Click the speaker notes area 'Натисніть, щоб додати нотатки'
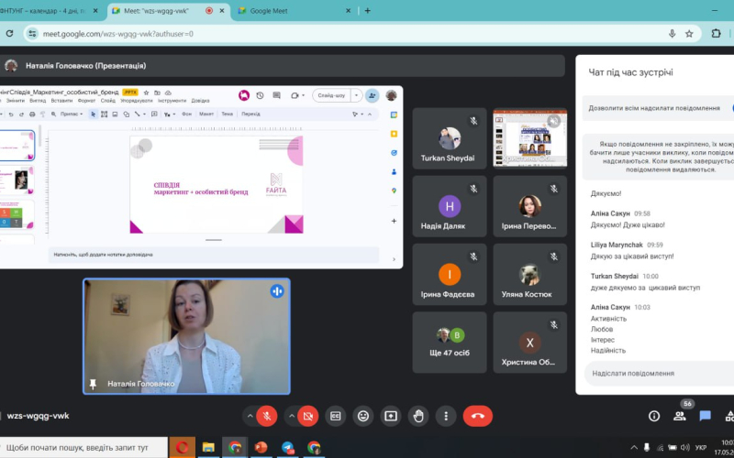This screenshot has width=734, height=458. pyautogui.click(x=214, y=255)
